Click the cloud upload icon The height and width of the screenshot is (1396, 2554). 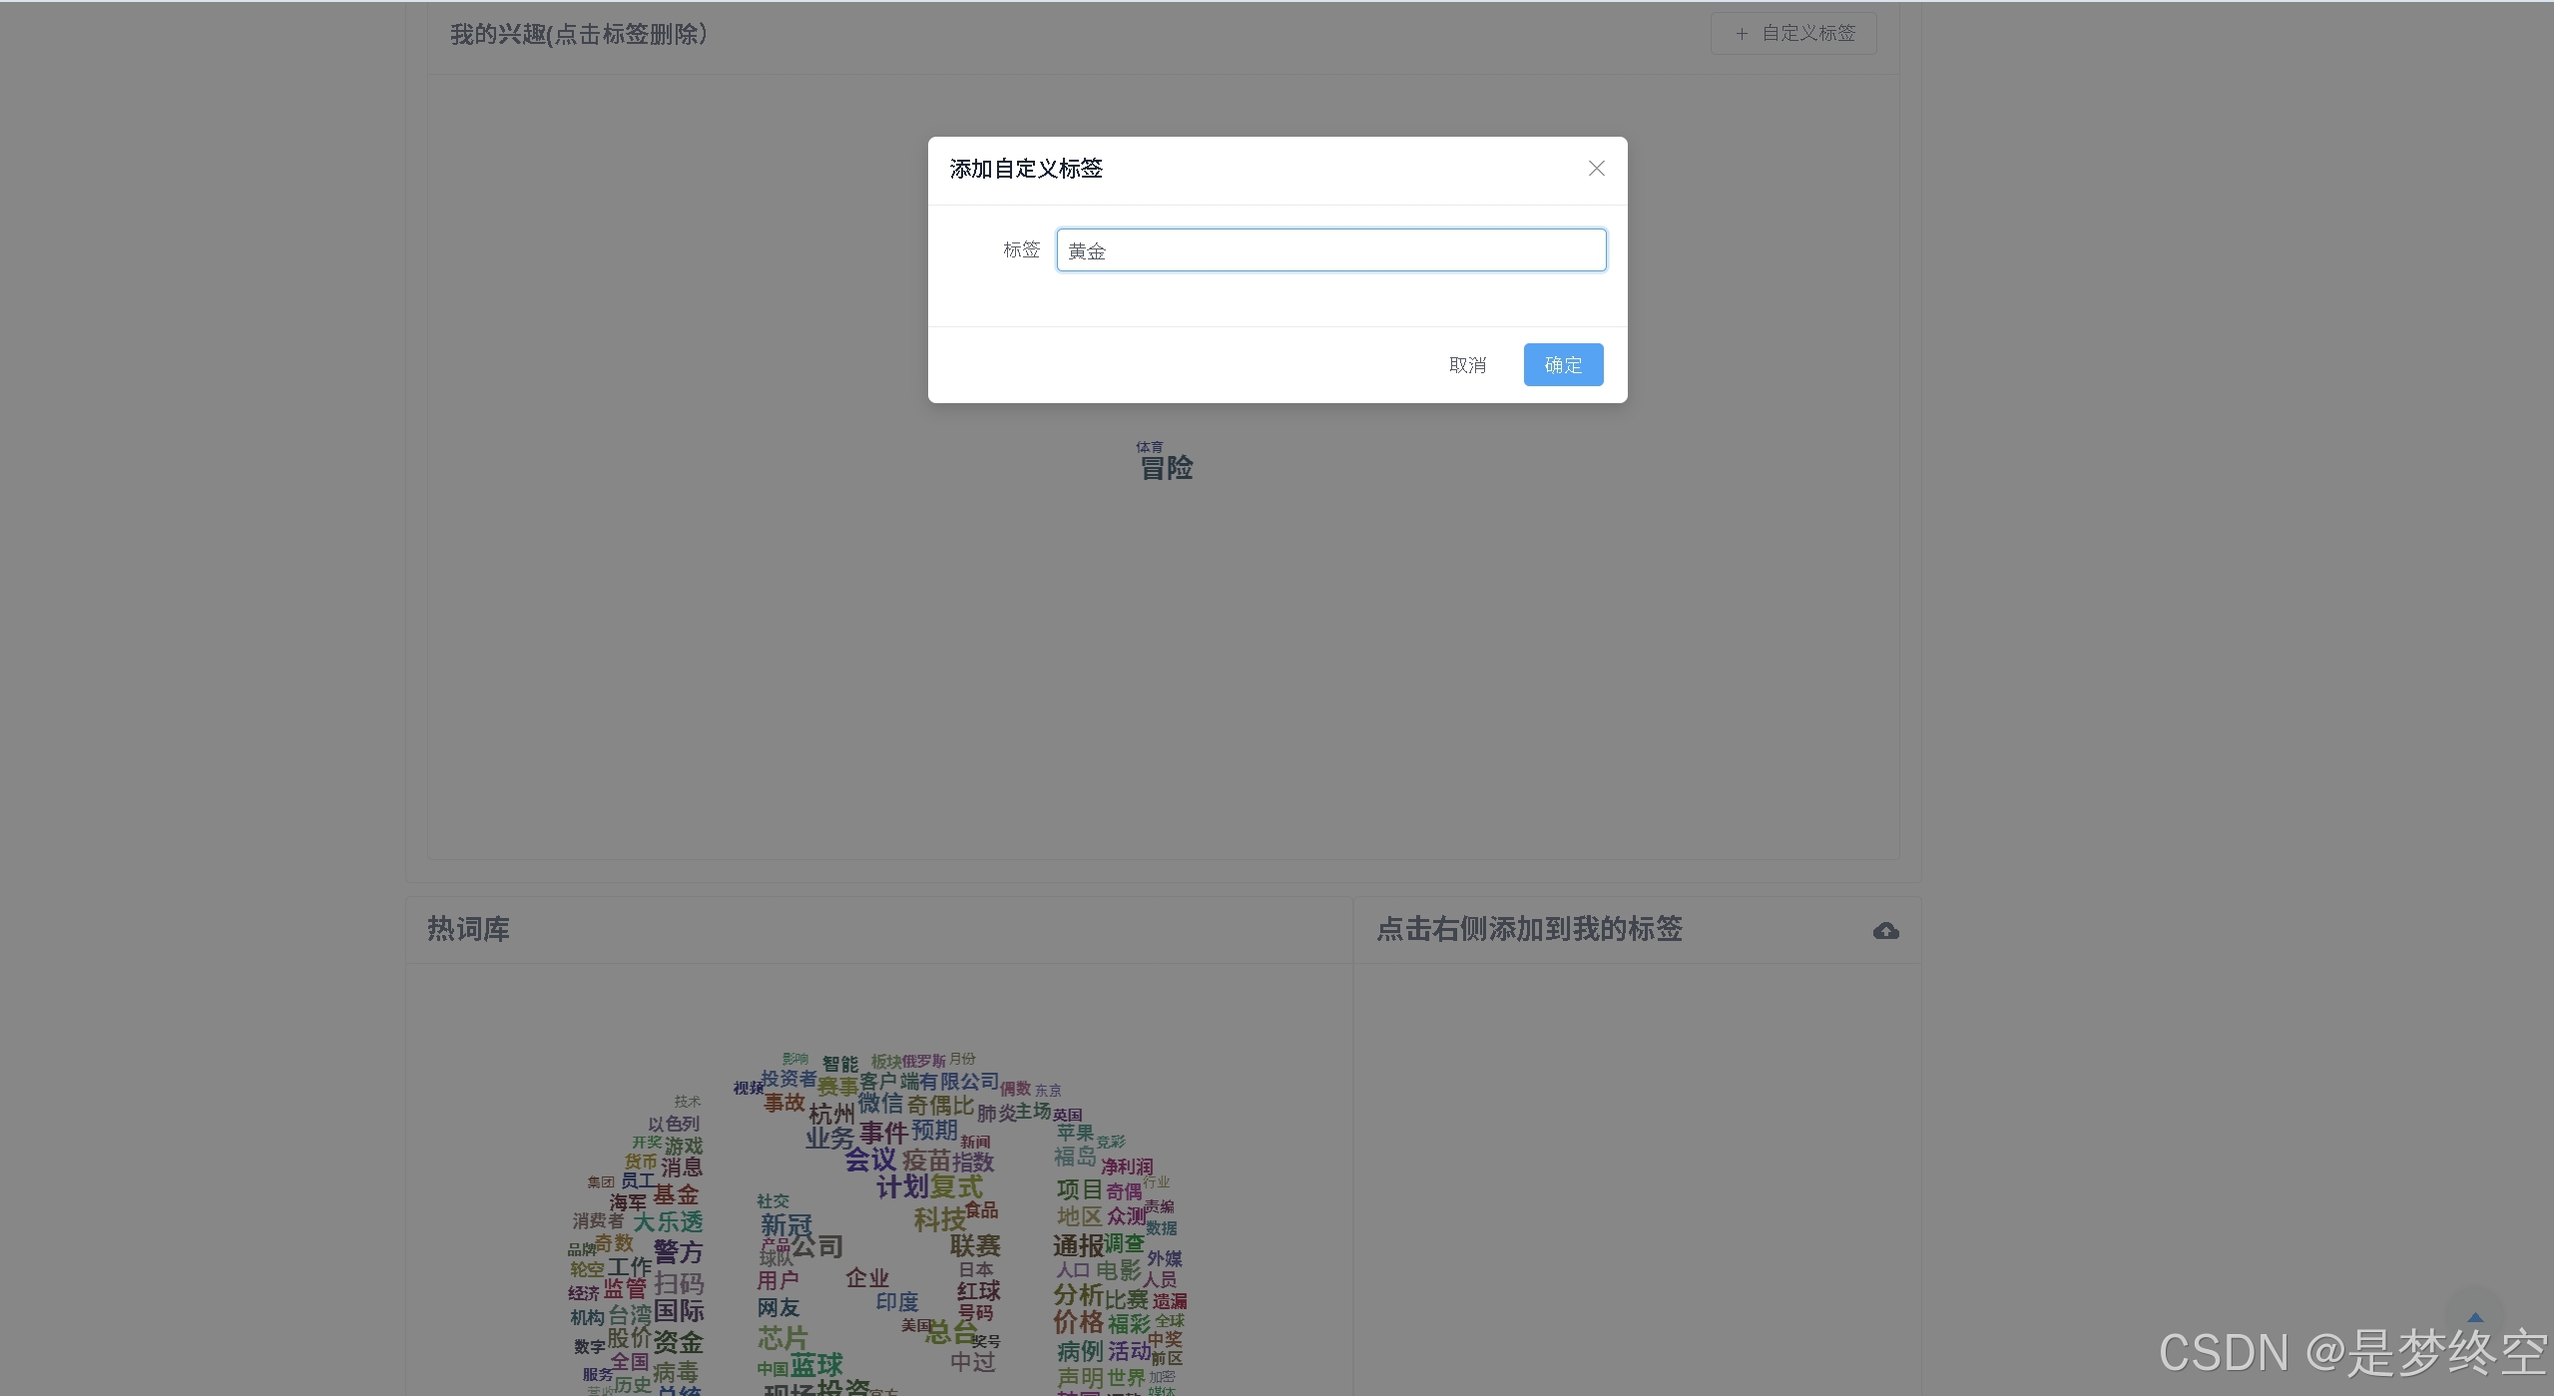coord(1885,931)
